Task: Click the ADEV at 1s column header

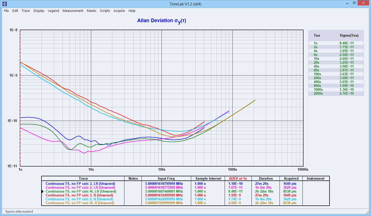Action: pos(238,178)
